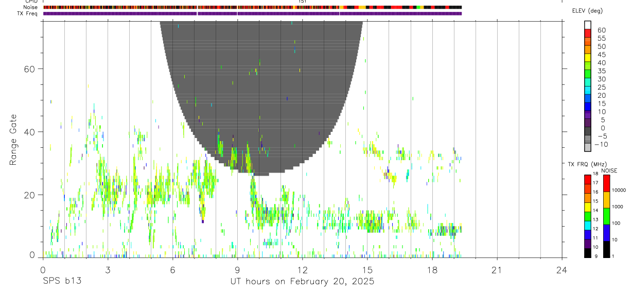Image resolution: width=632 pixels, height=292 pixels.
Task: Pick the yellow 40–45 elevation colorbar segment
Action: pos(588,58)
